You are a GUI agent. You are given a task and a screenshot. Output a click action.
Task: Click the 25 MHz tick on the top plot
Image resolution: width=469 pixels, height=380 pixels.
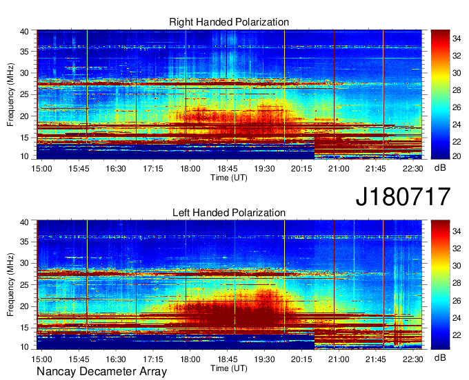(24, 94)
